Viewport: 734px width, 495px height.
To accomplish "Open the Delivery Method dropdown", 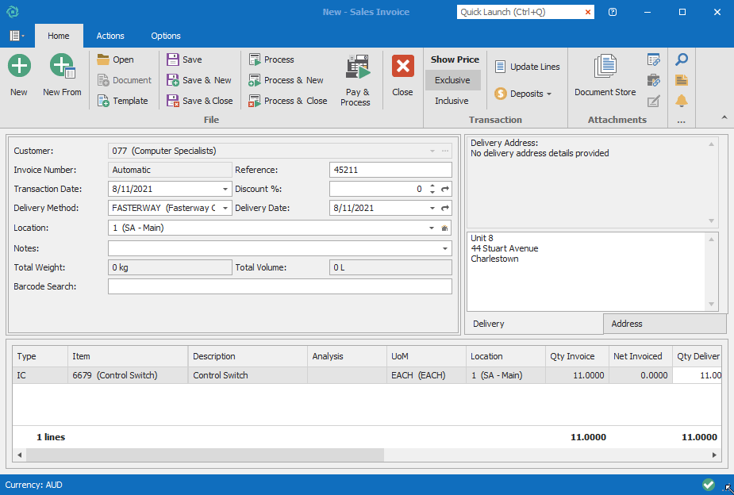I will click(x=225, y=208).
